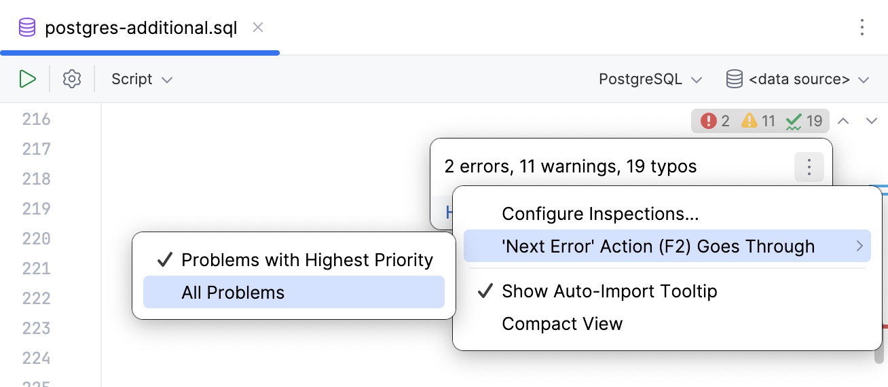Select Problems with Highest Priority option
This screenshot has height=387, width=888.
307,260
